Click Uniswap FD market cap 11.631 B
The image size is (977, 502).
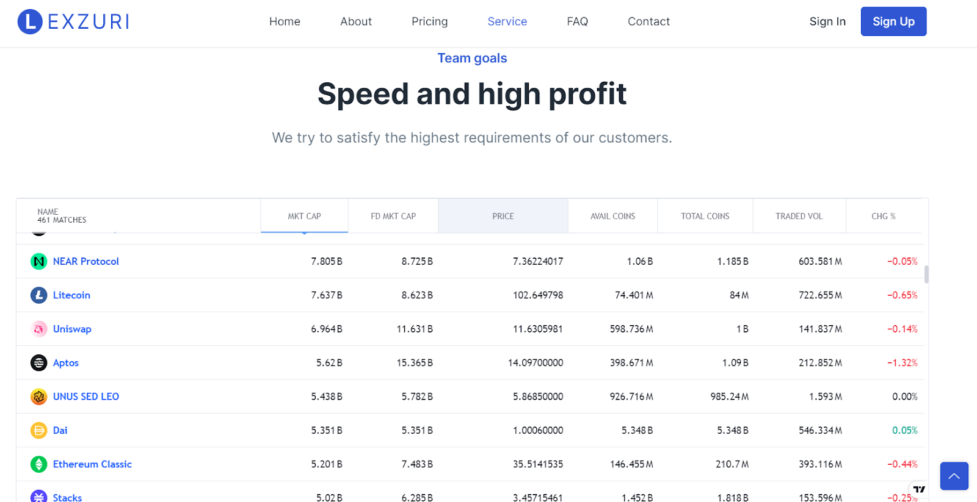(415, 329)
